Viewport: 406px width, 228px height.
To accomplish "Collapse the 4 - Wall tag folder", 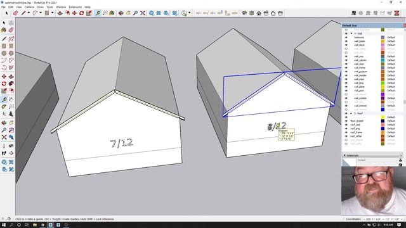I will [x=351, y=34].
